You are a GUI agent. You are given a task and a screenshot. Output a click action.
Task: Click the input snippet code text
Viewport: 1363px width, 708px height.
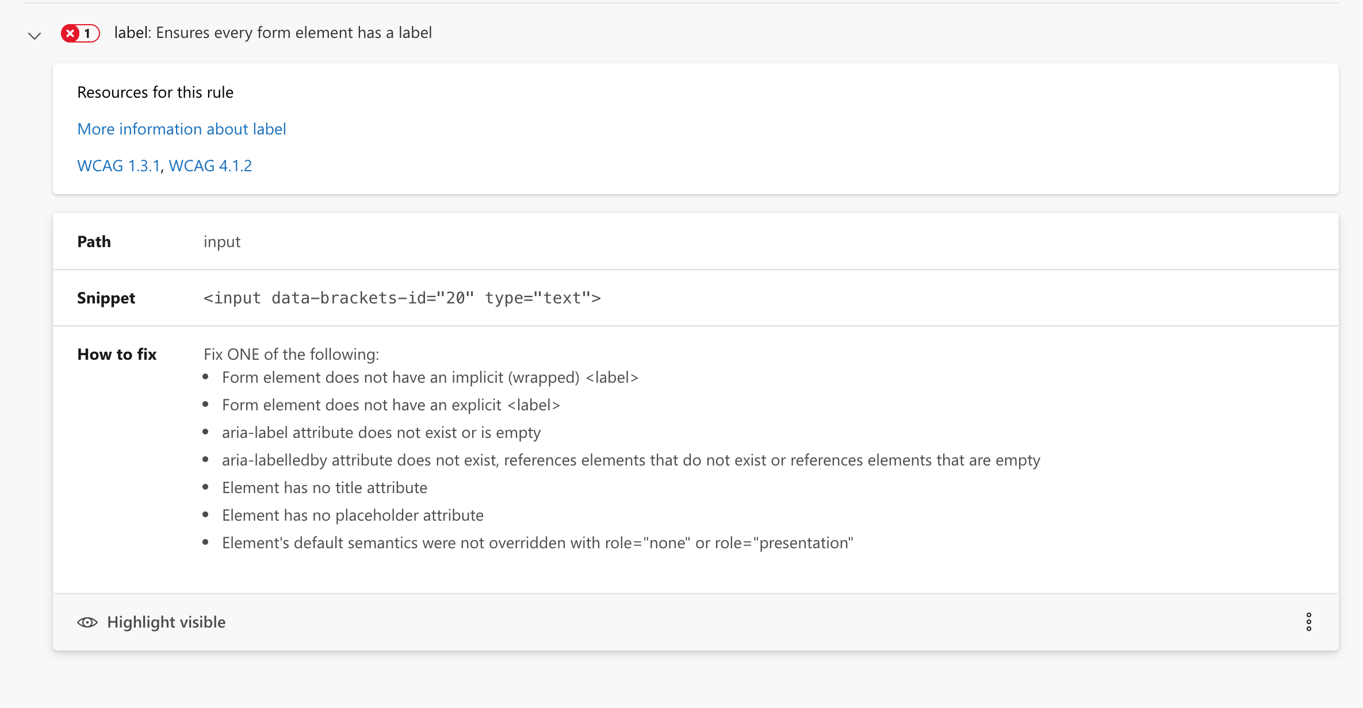point(401,298)
